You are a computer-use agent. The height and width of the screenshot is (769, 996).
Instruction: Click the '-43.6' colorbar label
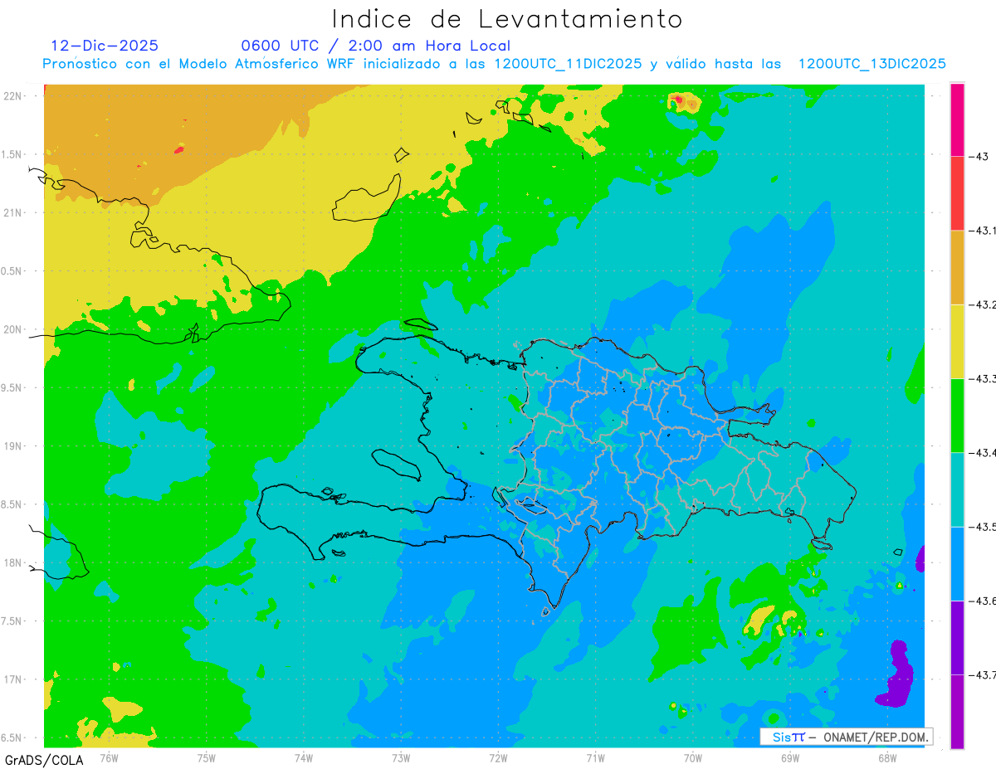click(982, 601)
